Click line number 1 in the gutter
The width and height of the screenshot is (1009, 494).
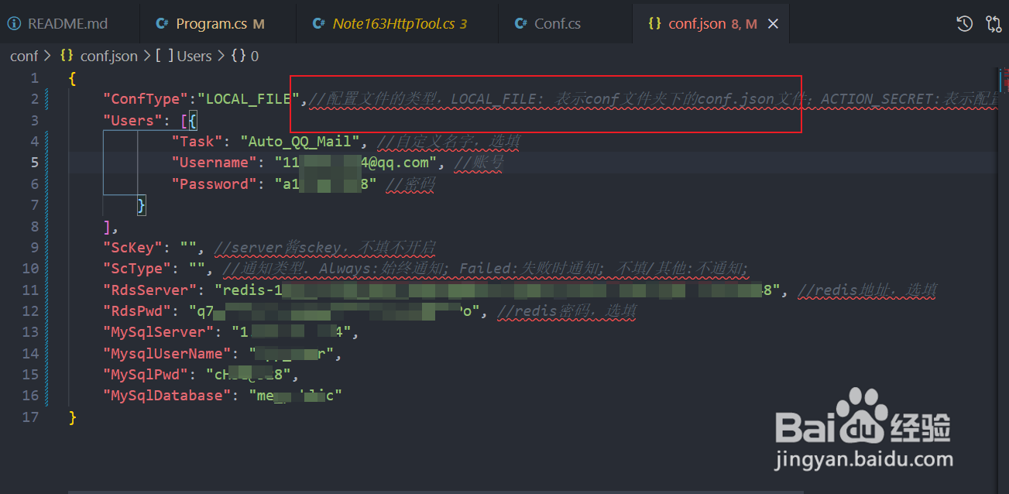(x=34, y=78)
